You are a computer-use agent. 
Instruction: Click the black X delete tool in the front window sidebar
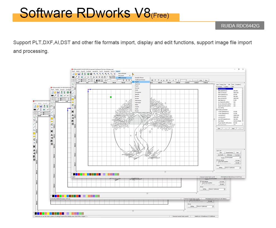click(x=72, y=112)
